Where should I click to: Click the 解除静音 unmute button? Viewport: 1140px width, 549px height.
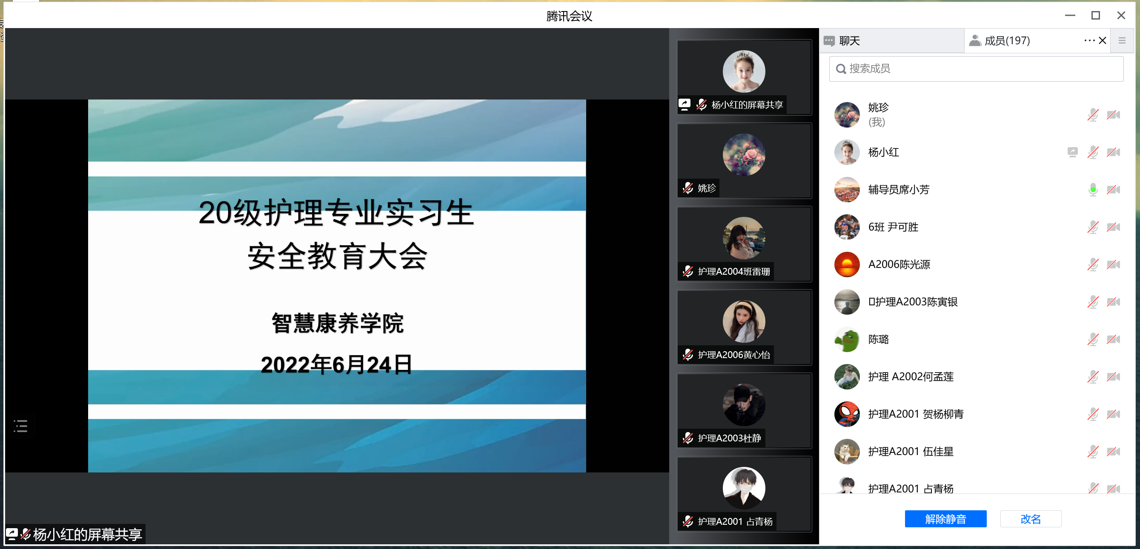click(945, 518)
